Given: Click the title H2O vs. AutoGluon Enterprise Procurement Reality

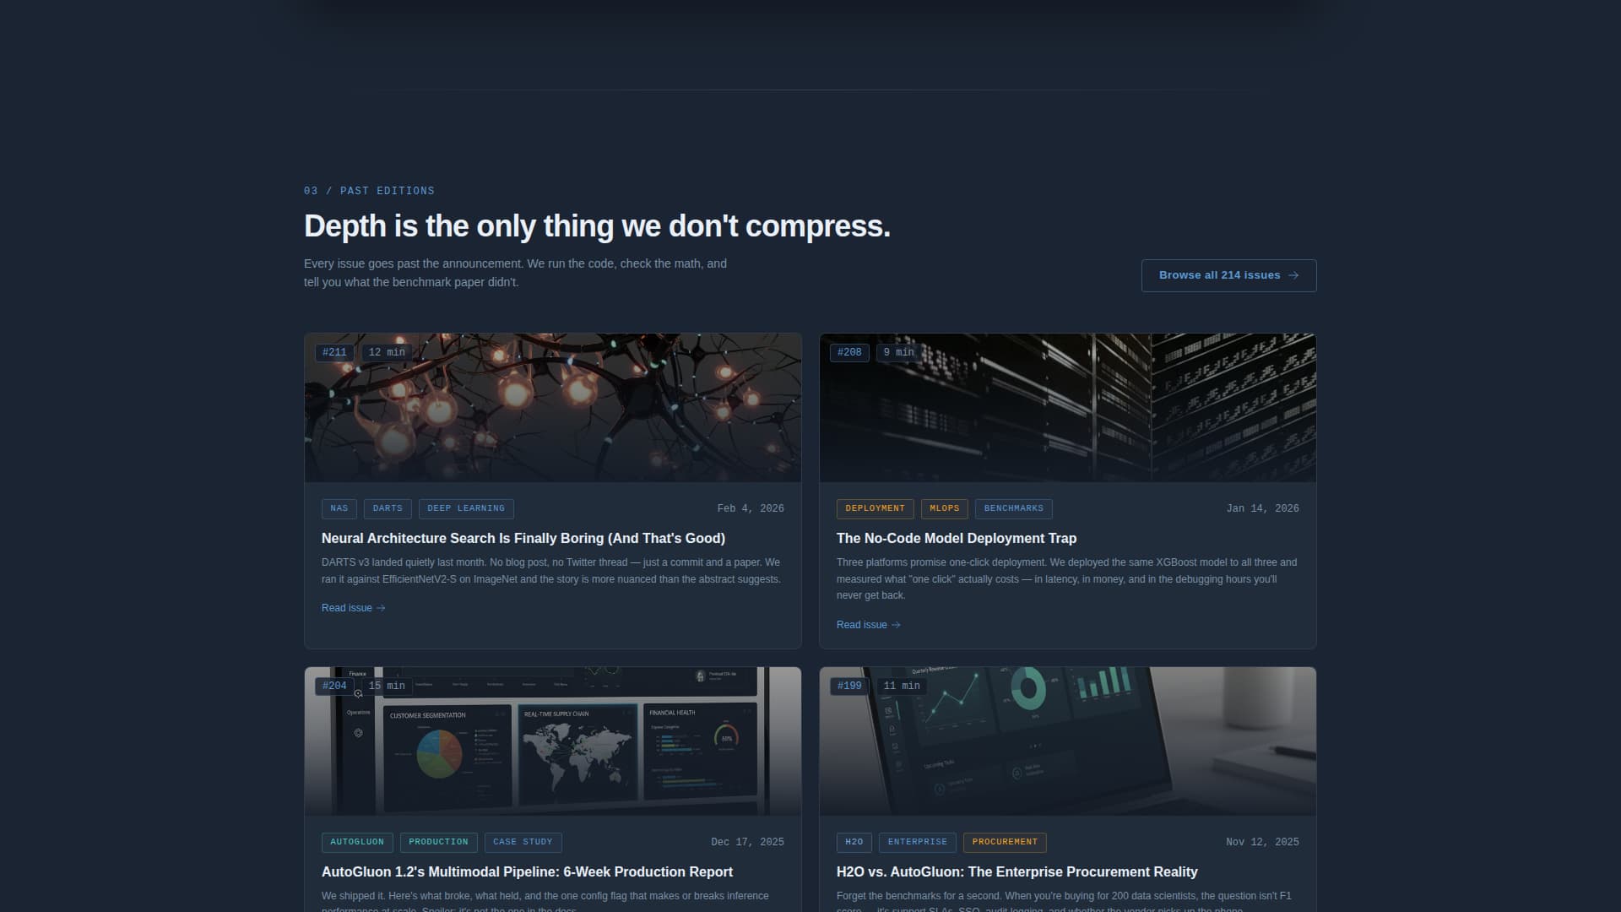Looking at the screenshot, I should 1017,871.
